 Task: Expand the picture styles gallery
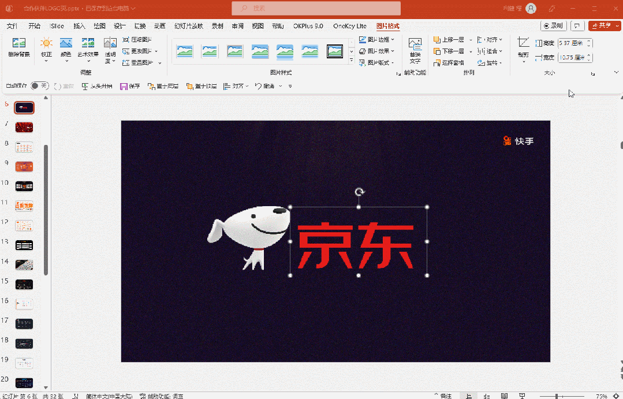[351, 61]
